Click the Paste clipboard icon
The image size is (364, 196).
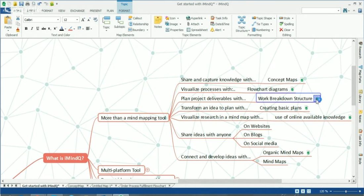click(x=8, y=20)
